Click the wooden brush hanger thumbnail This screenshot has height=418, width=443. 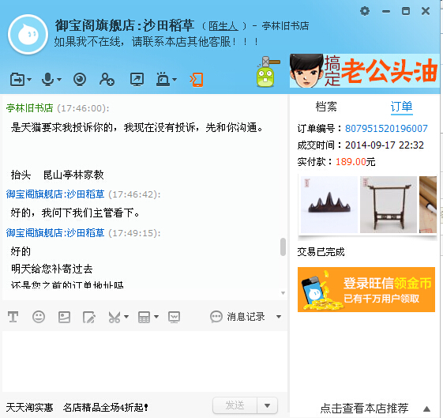coord(389,205)
